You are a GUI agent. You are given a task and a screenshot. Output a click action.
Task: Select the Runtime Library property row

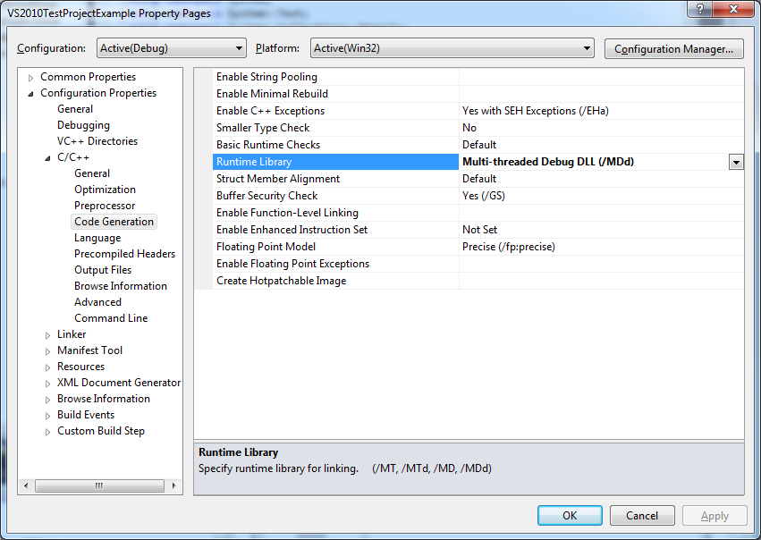pyautogui.click(x=335, y=162)
